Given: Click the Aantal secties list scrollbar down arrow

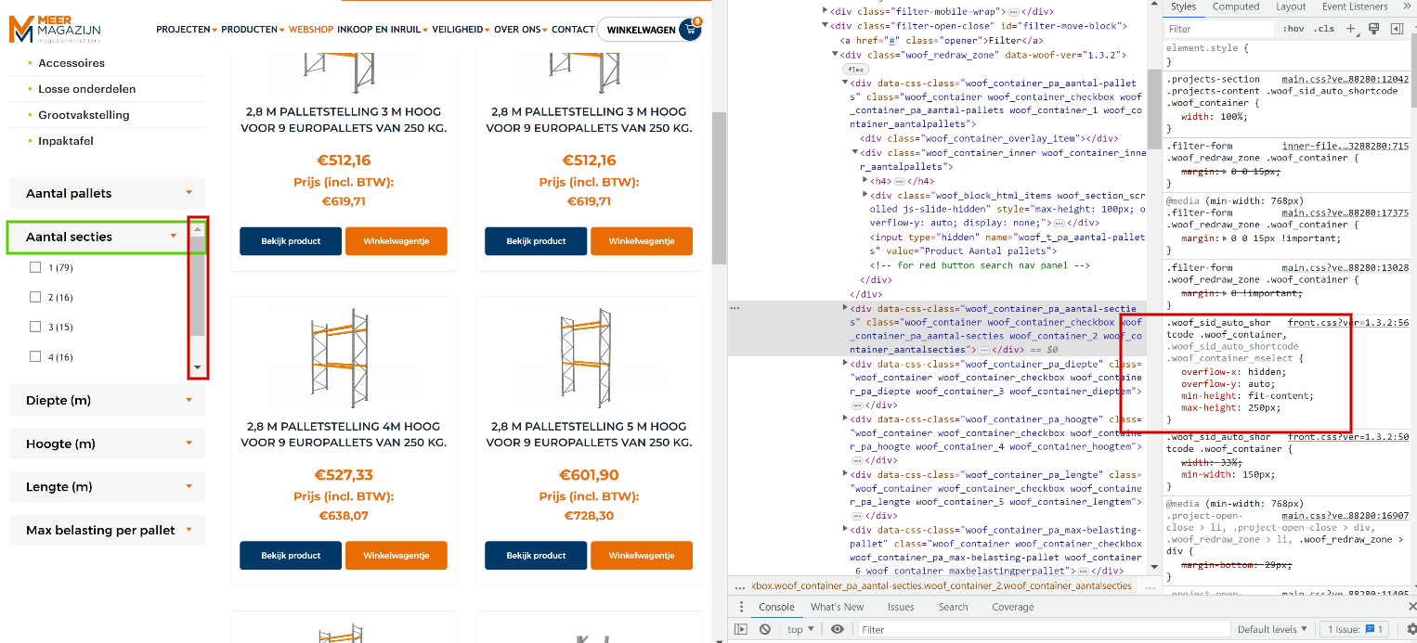Looking at the screenshot, I should pyautogui.click(x=197, y=368).
